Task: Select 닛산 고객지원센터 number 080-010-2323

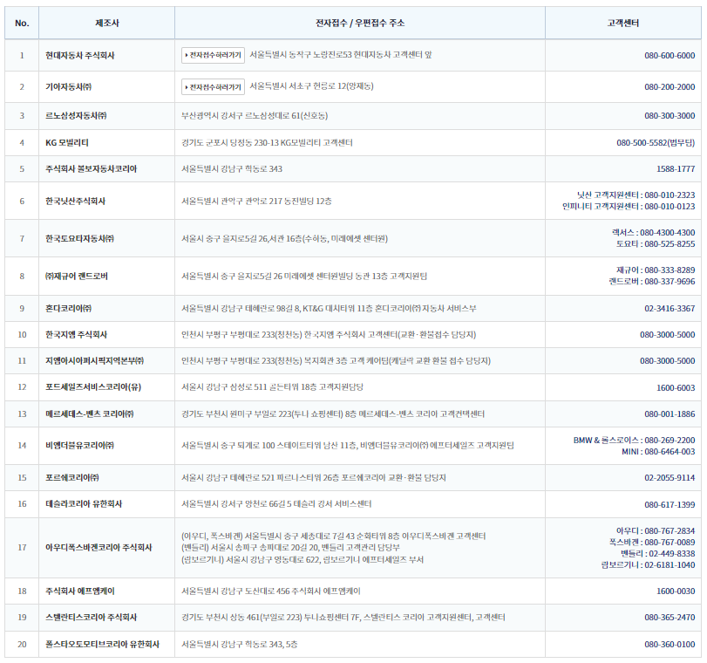Action: pos(670,195)
